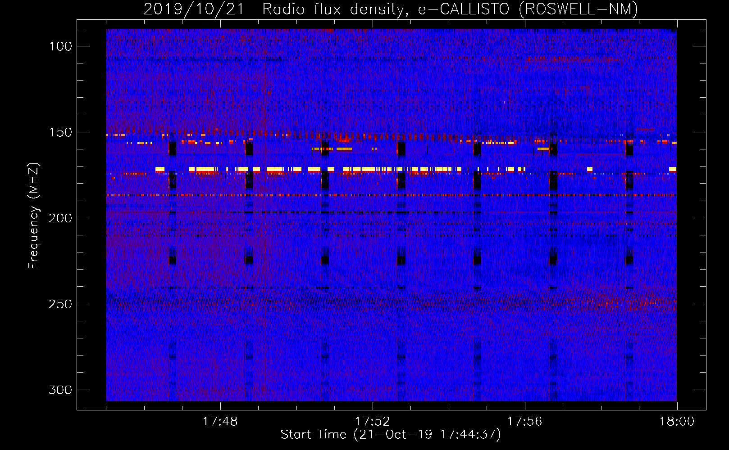Click the '17:48' time tick label
The width and height of the screenshot is (729, 450).
(x=220, y=422)
